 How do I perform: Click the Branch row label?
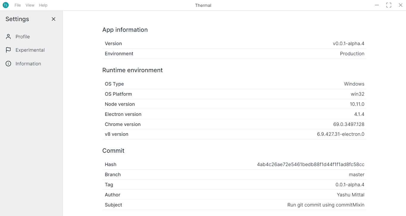113,174
